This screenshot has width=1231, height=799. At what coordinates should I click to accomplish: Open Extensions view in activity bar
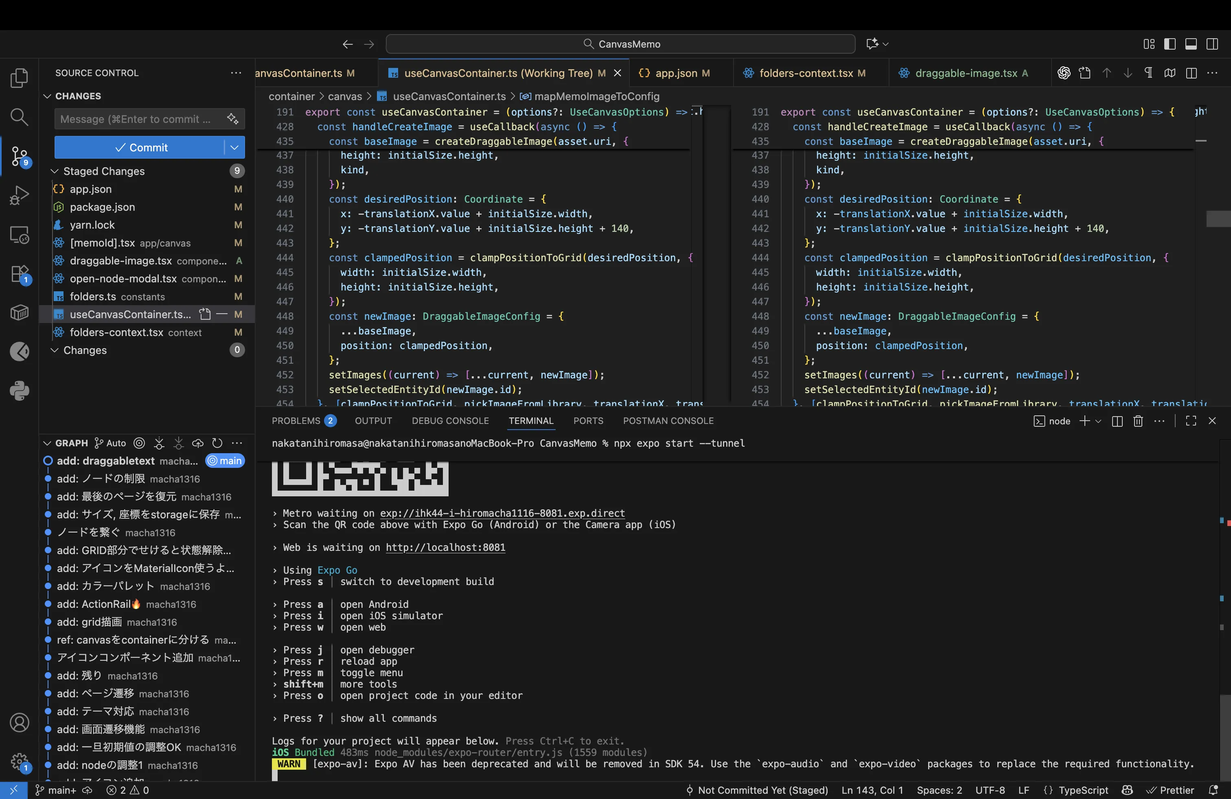[19, 274]
